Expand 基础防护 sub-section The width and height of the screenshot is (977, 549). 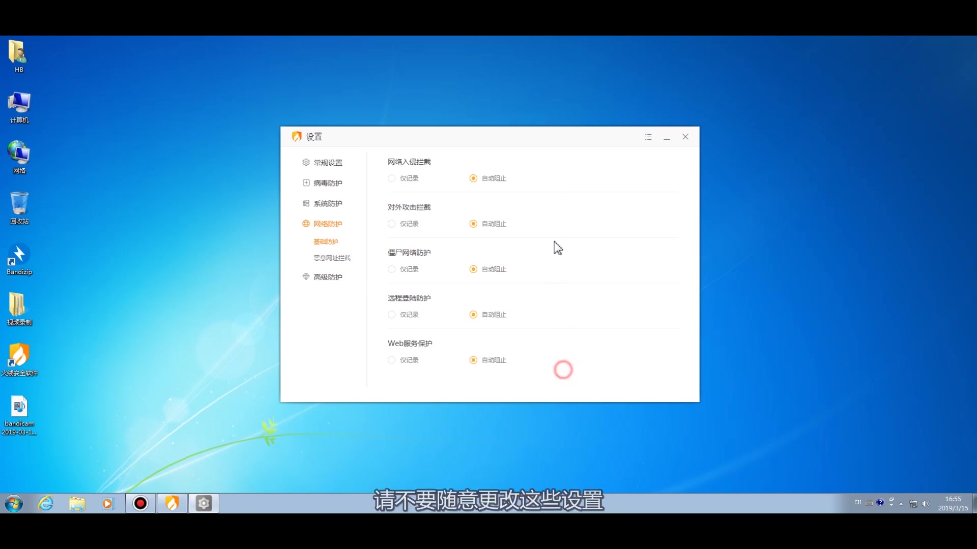(x=326, y=241)
